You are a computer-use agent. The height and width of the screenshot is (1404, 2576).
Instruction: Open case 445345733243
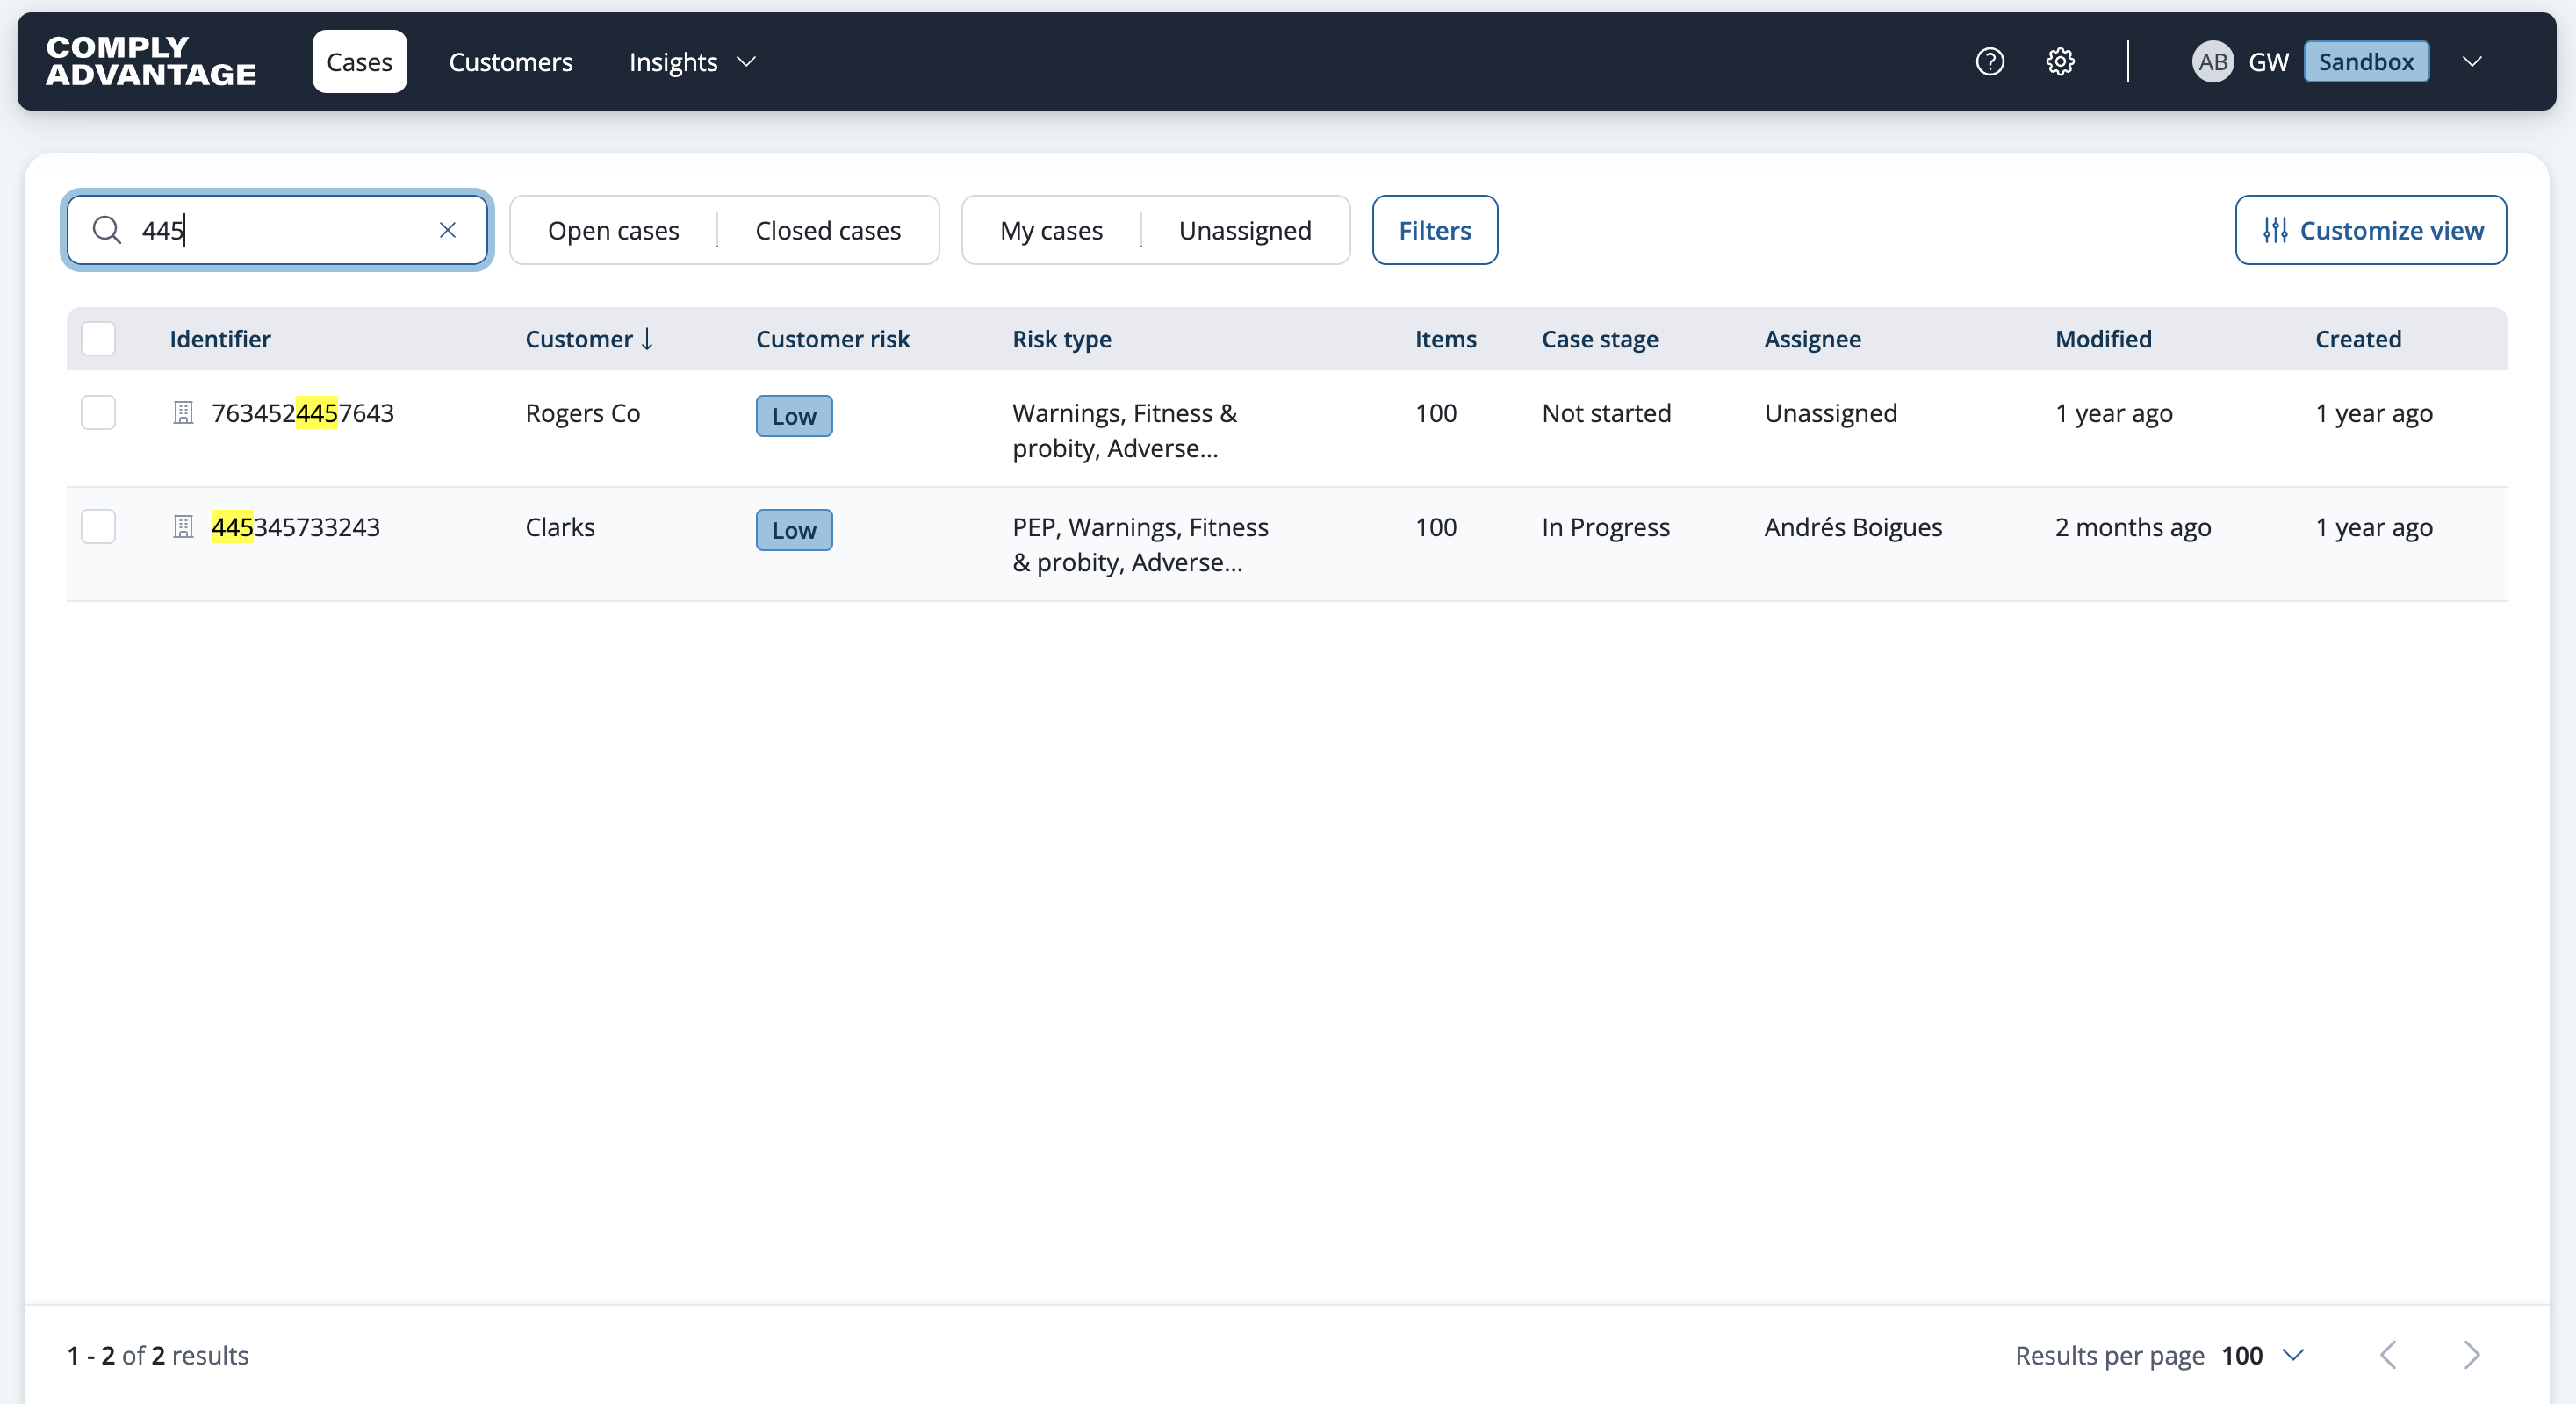[x=296, y=526]
